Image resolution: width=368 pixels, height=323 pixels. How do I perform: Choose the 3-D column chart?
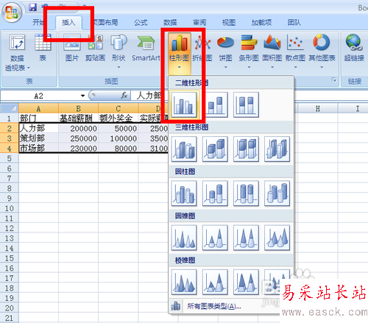277,149
